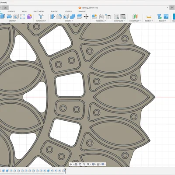Expand the CONSTRUCT dropdown
Image resolution: width=175 pixels, height=175 pixels.
click(135, 21)
